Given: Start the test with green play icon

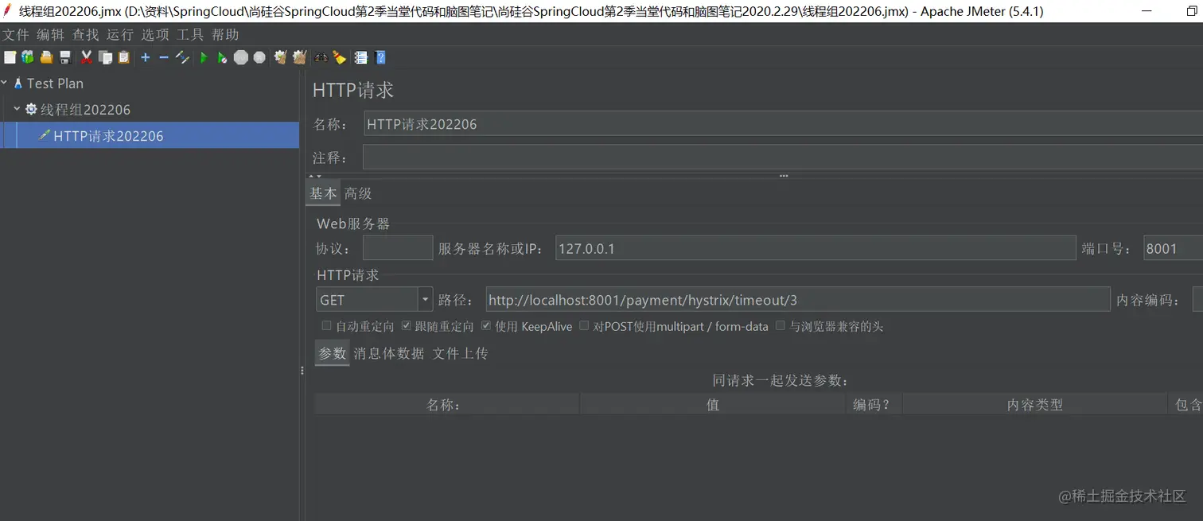Looking at the screenshot, I should click(x=204, y=57).
